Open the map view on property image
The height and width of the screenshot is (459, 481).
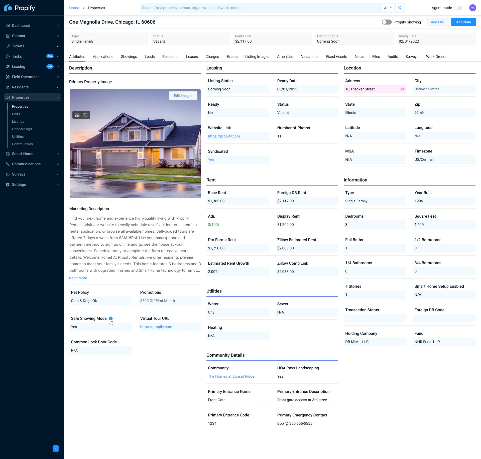[85, 115]
